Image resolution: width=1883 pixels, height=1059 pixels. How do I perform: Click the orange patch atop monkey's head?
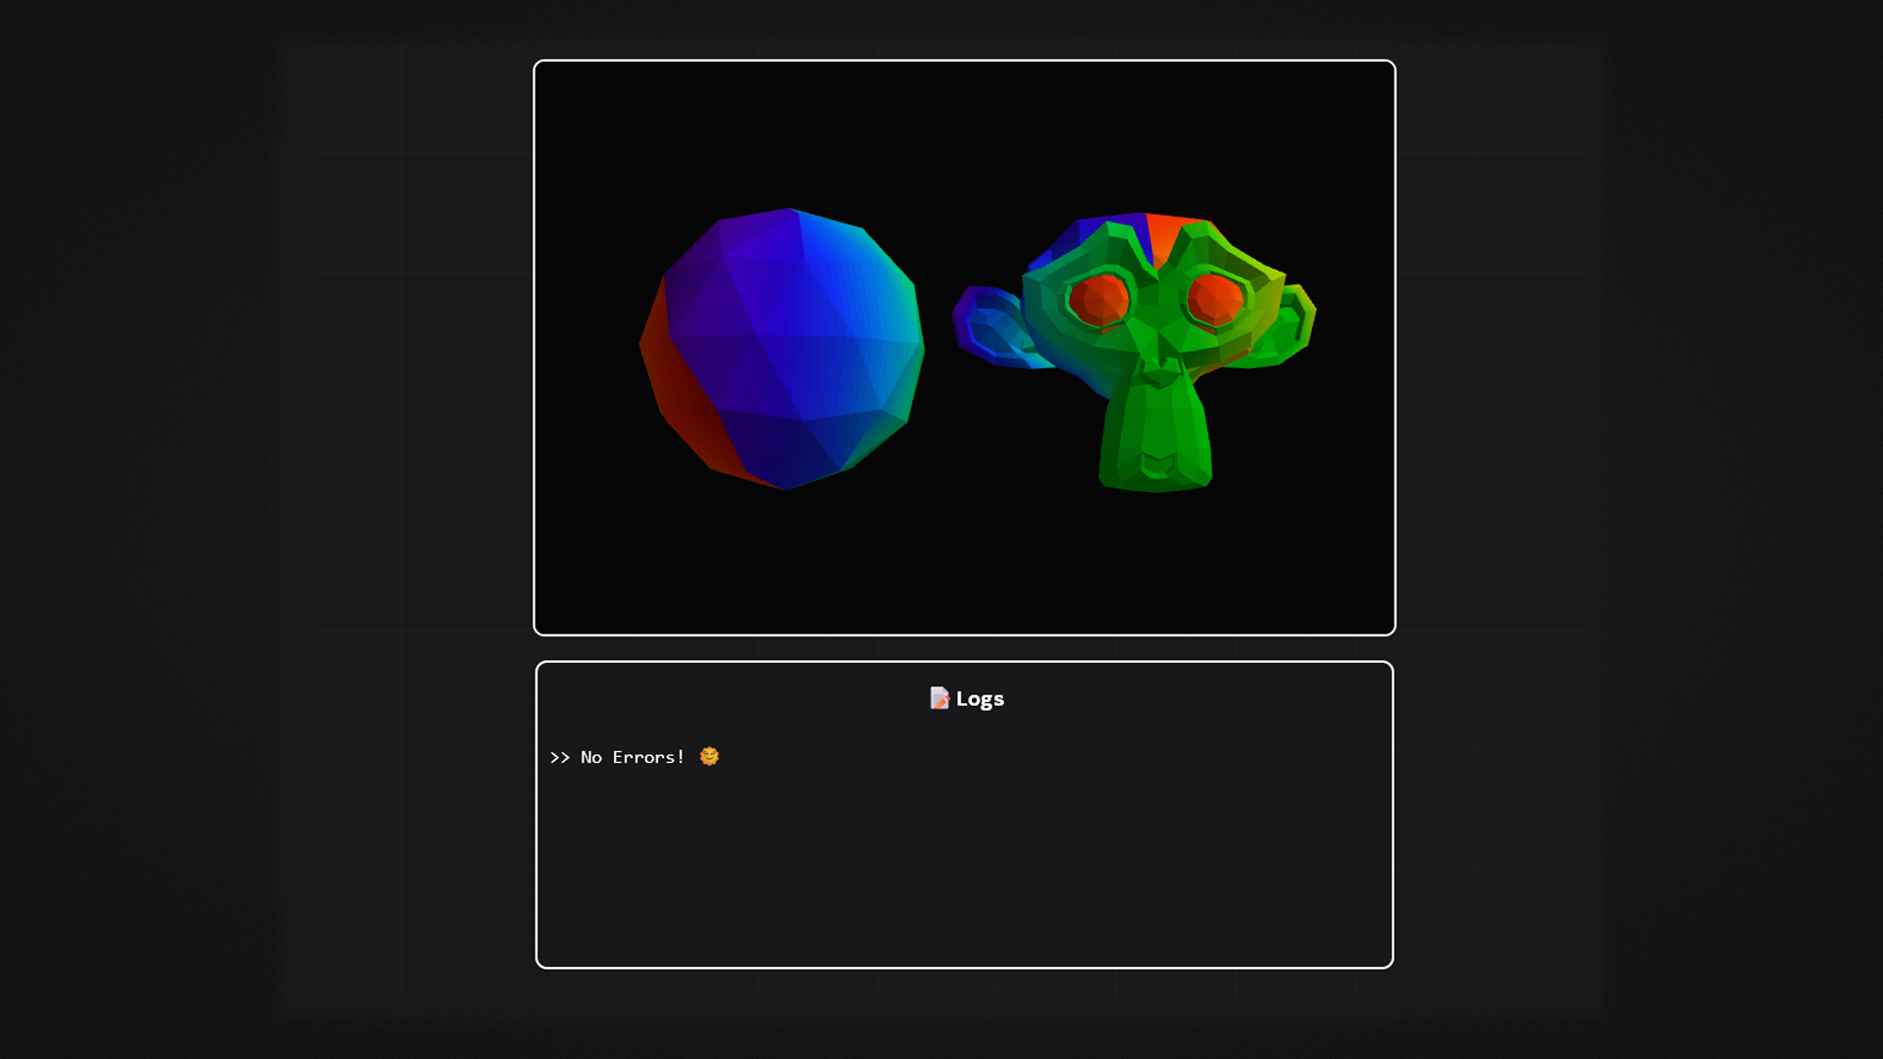pyautogui.click(x=1165, y=232)
